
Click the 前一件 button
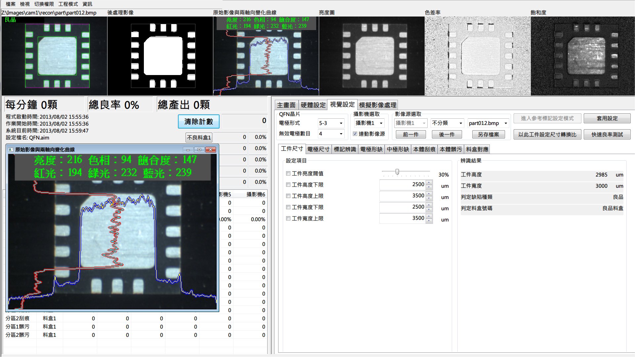[x=411, y=135]
